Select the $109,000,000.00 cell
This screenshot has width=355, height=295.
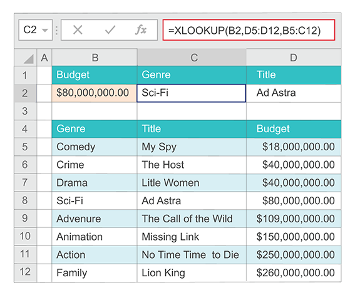click(294, 219)
